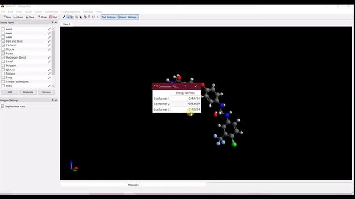355x199 pixels.
Task: Click the Close toolbar button
Action: click(42, 17)
